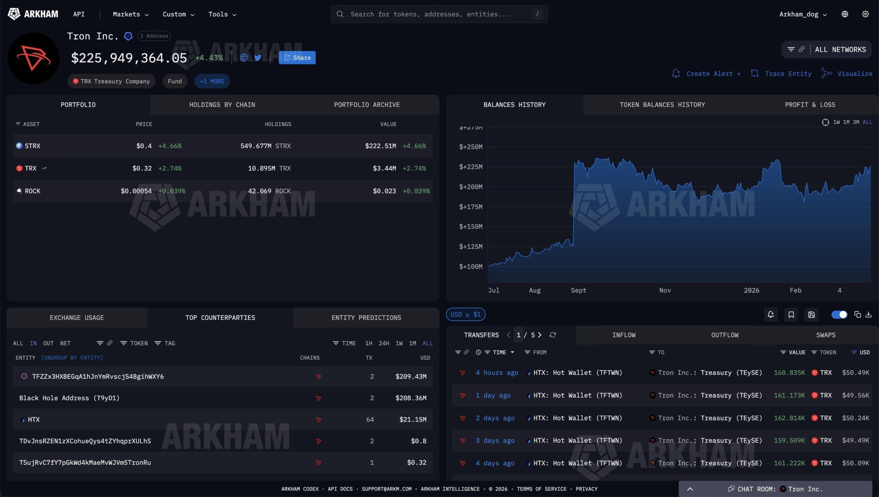Switch transfers filter to NET
The image size is (879, 497).
coord(65,343)
